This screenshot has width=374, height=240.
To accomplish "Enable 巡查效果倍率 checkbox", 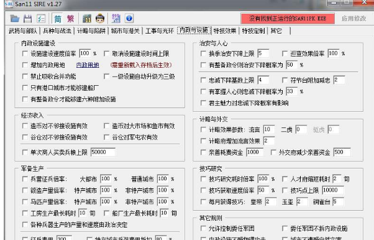I will click(x=285, y=53).
